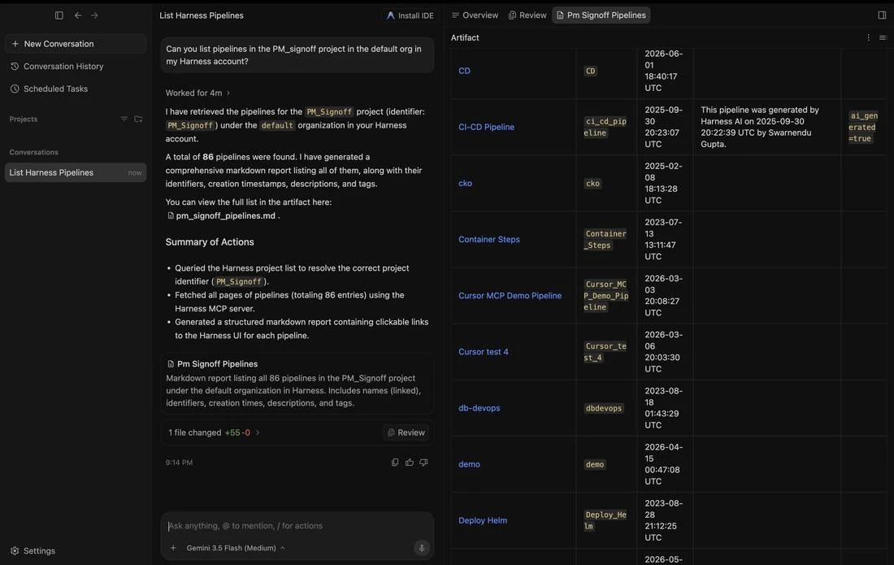Image resolution: width=894 pixels, height=565 pixels.
Task: Click the Deploy_Helm identifier cell
Action: coord(605,520)
